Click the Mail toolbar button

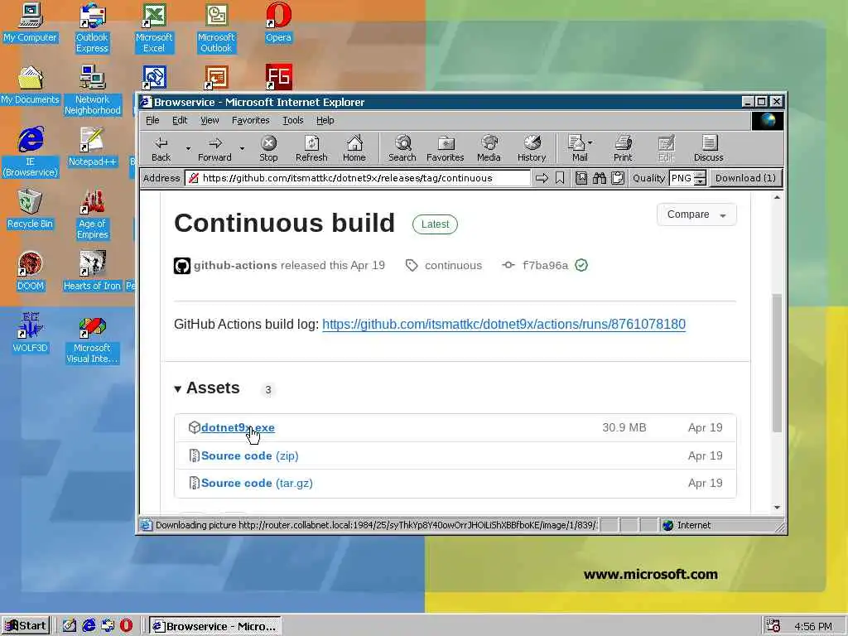click(577, 149)
